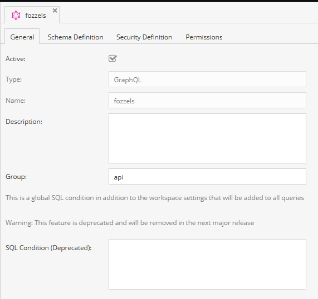Switch to the General tab
Screen dimensions: 318x299
(x=22, y=37)
